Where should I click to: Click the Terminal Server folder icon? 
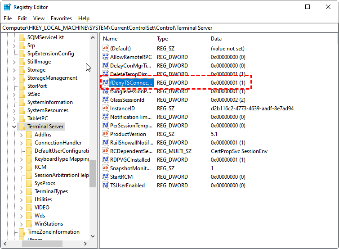click(22, 127)
